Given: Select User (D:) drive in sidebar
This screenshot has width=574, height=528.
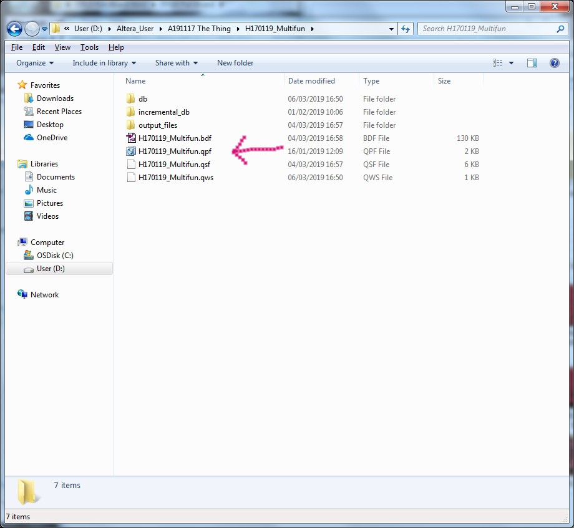Looking at the screenshot, I should pyautogui.click(x=59, y=269).
